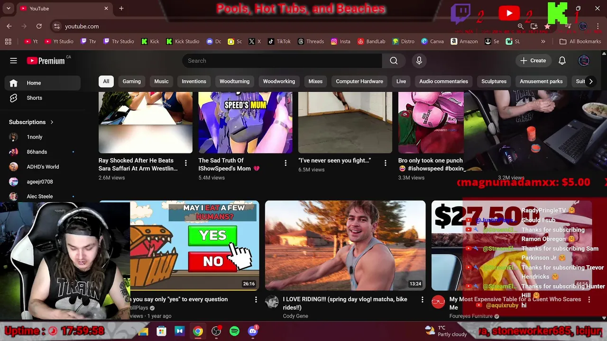Play the "May I eat a few humans" thumbnail
This screenshot has width=607, height=341.
194,245
